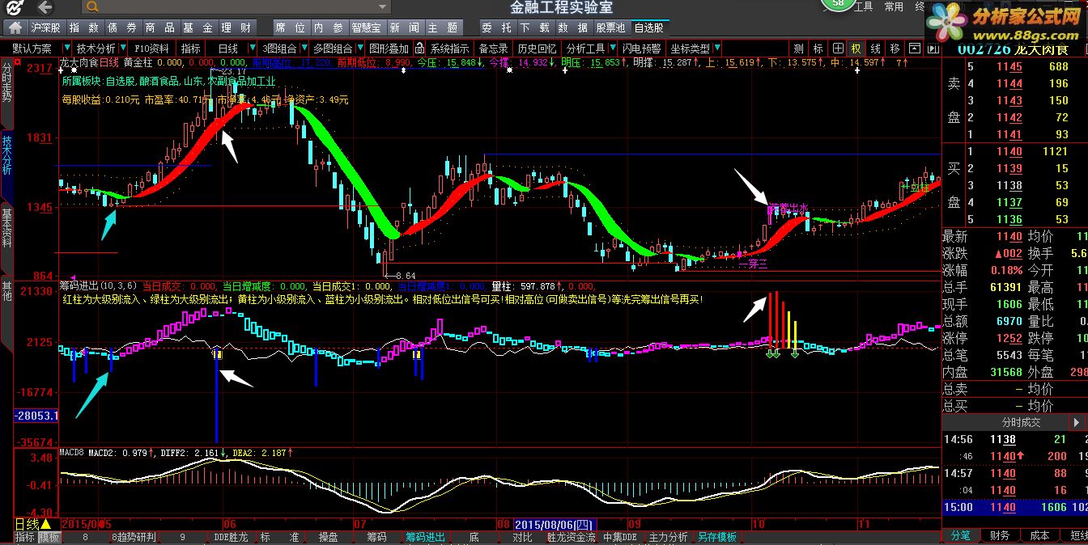1088x545 pixels.
Task: Toggle the lock icon beside 图形叠加
Action: pyautogui.click(x=419, y=49)
